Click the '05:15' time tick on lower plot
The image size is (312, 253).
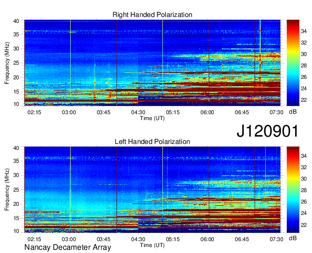click(173, 239)
